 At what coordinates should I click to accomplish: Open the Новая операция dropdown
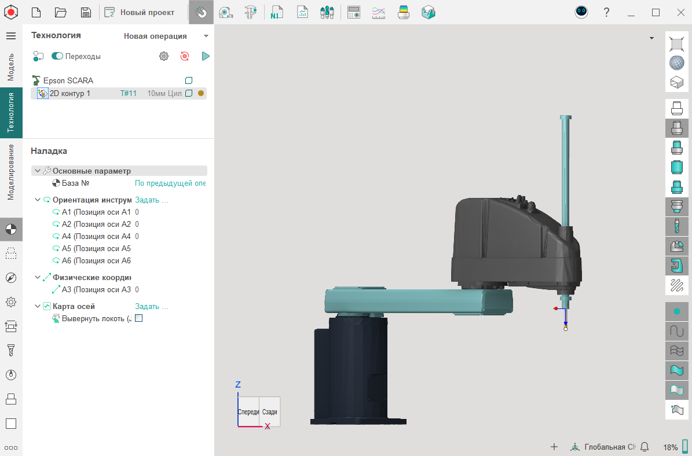166,36
